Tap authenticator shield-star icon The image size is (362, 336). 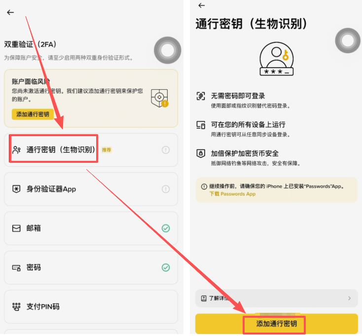point(16,189)
